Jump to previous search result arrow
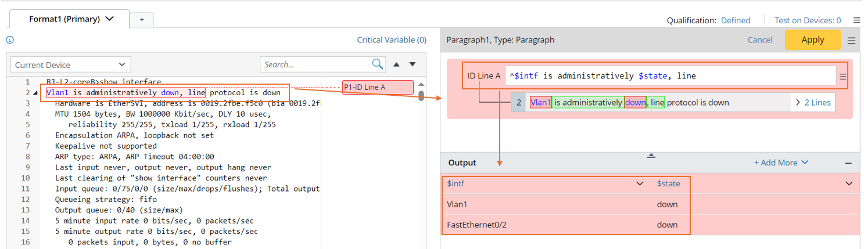 397,64
